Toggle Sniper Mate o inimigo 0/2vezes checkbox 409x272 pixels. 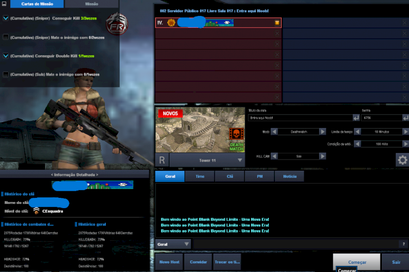[6, 37]
